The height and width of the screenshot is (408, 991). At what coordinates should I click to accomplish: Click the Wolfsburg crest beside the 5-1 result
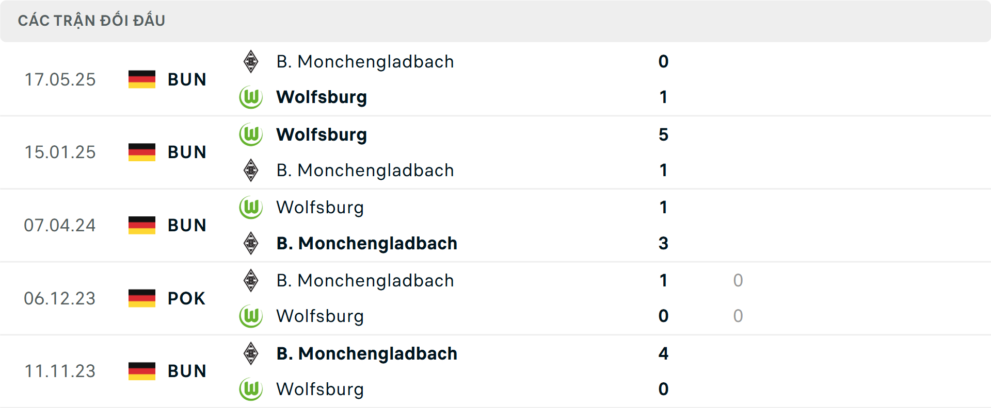(x=251, y=134)
